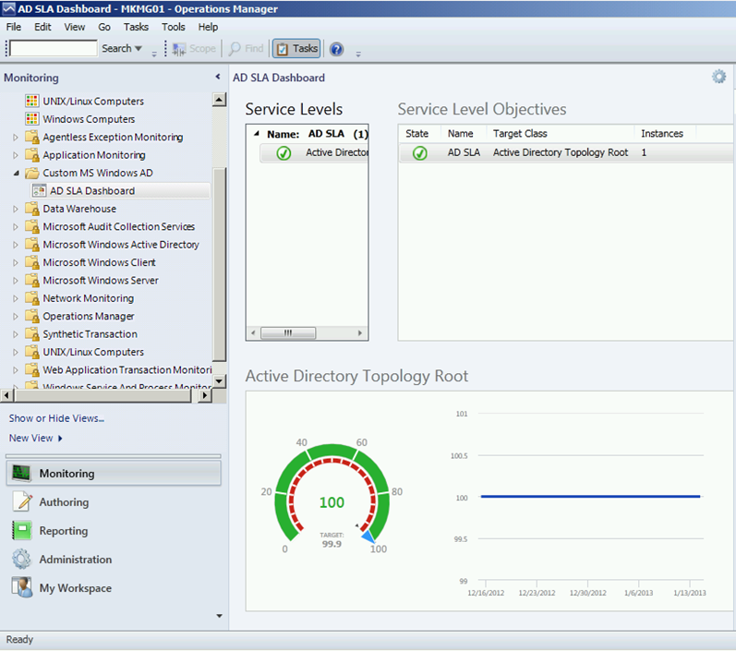This screenshot has width=736, height=651.
Task: Open the File menu
Action: [14, 27]
